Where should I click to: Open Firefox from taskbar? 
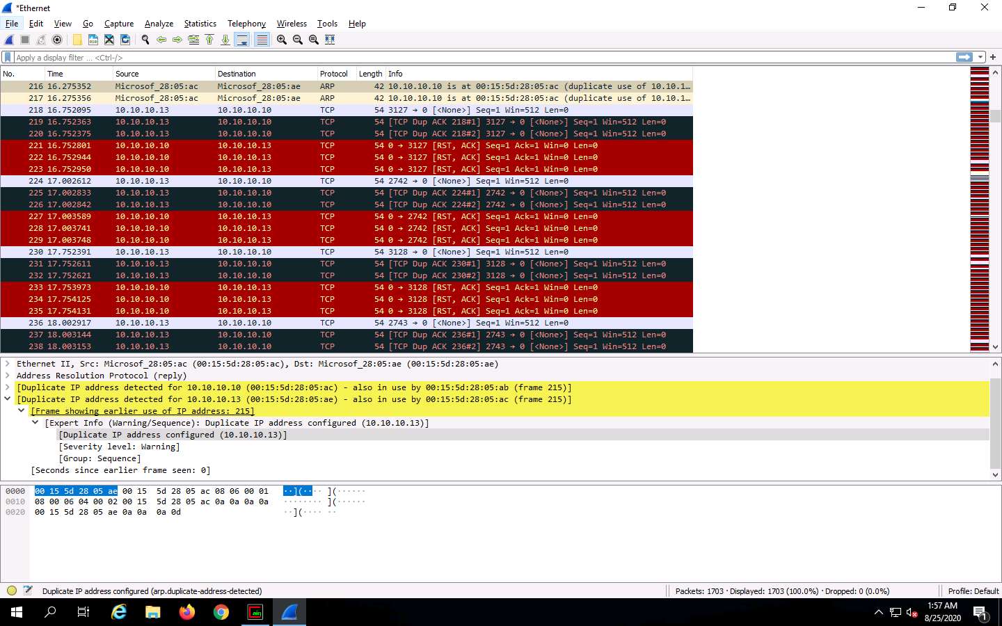[186, 612]
